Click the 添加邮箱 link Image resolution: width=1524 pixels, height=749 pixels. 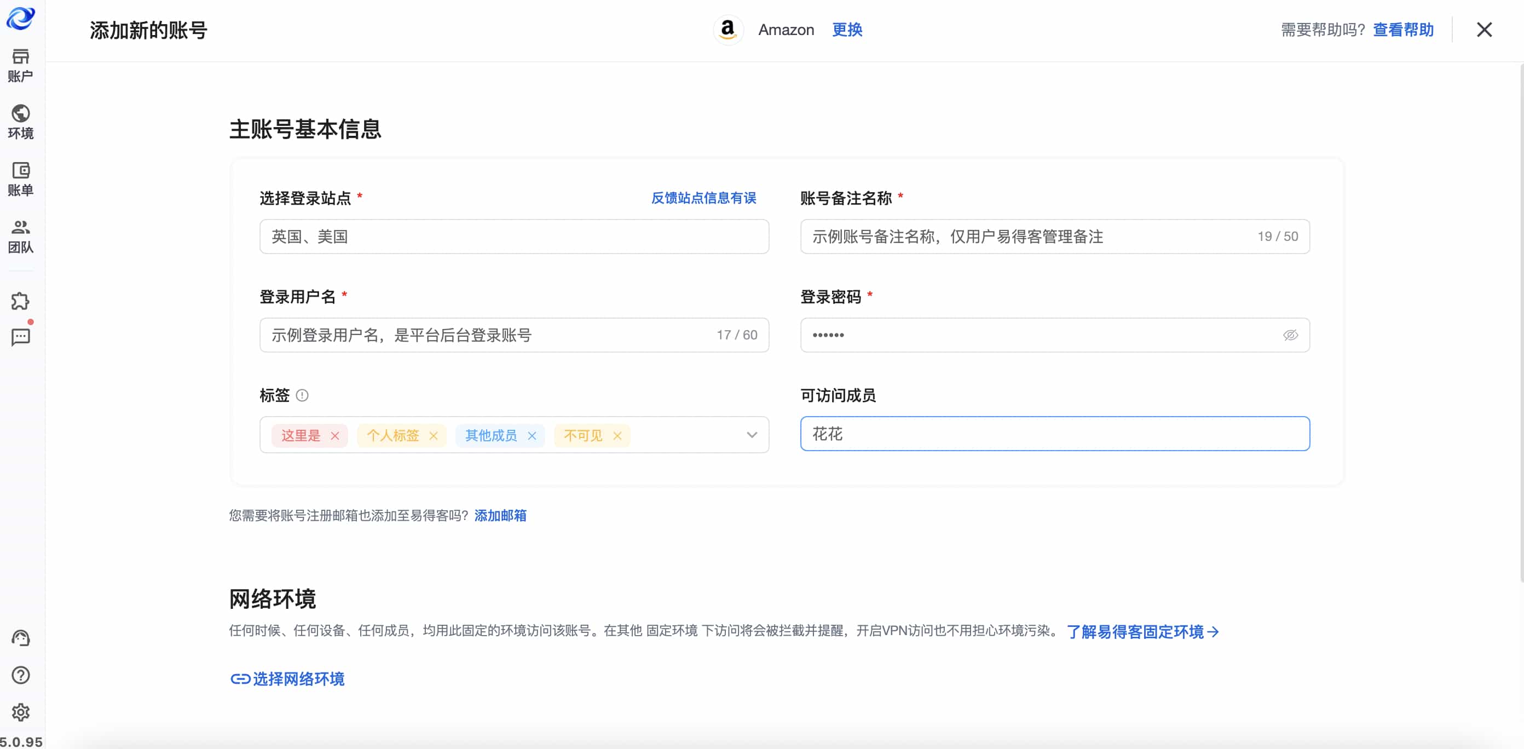point(500,516)
